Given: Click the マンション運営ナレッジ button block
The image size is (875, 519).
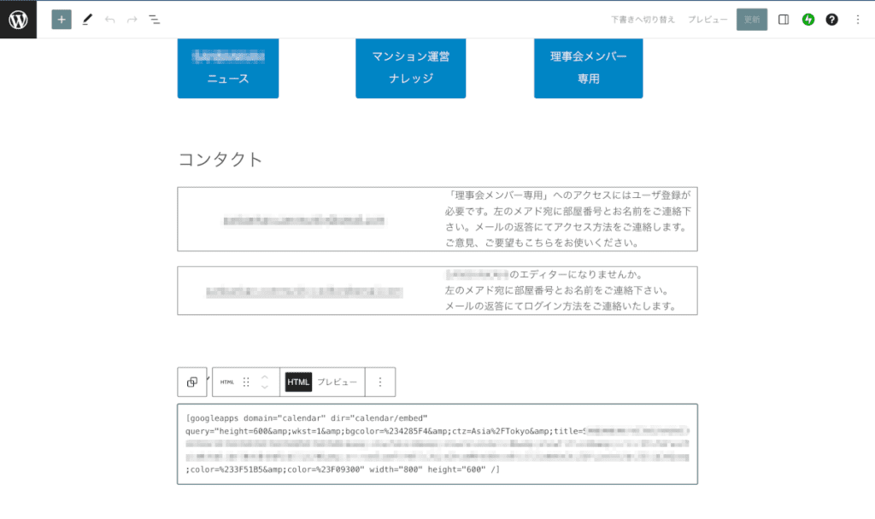Looking at the screenshot, I should 411,68.
